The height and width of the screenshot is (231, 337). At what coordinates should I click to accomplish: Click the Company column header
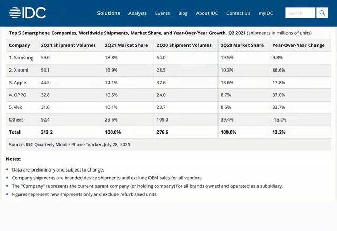pos(19,45)
